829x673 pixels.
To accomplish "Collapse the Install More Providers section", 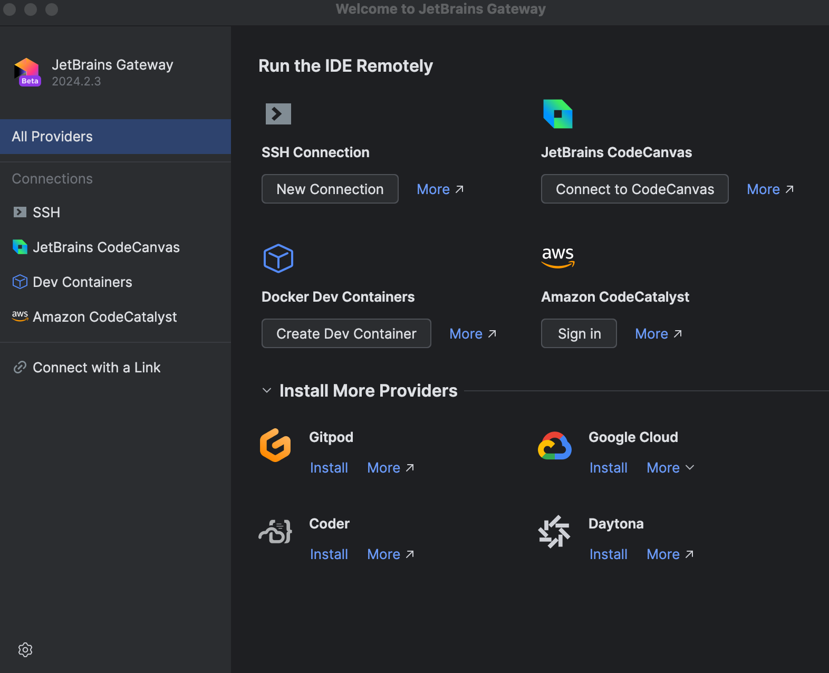I will click(267, 391).
